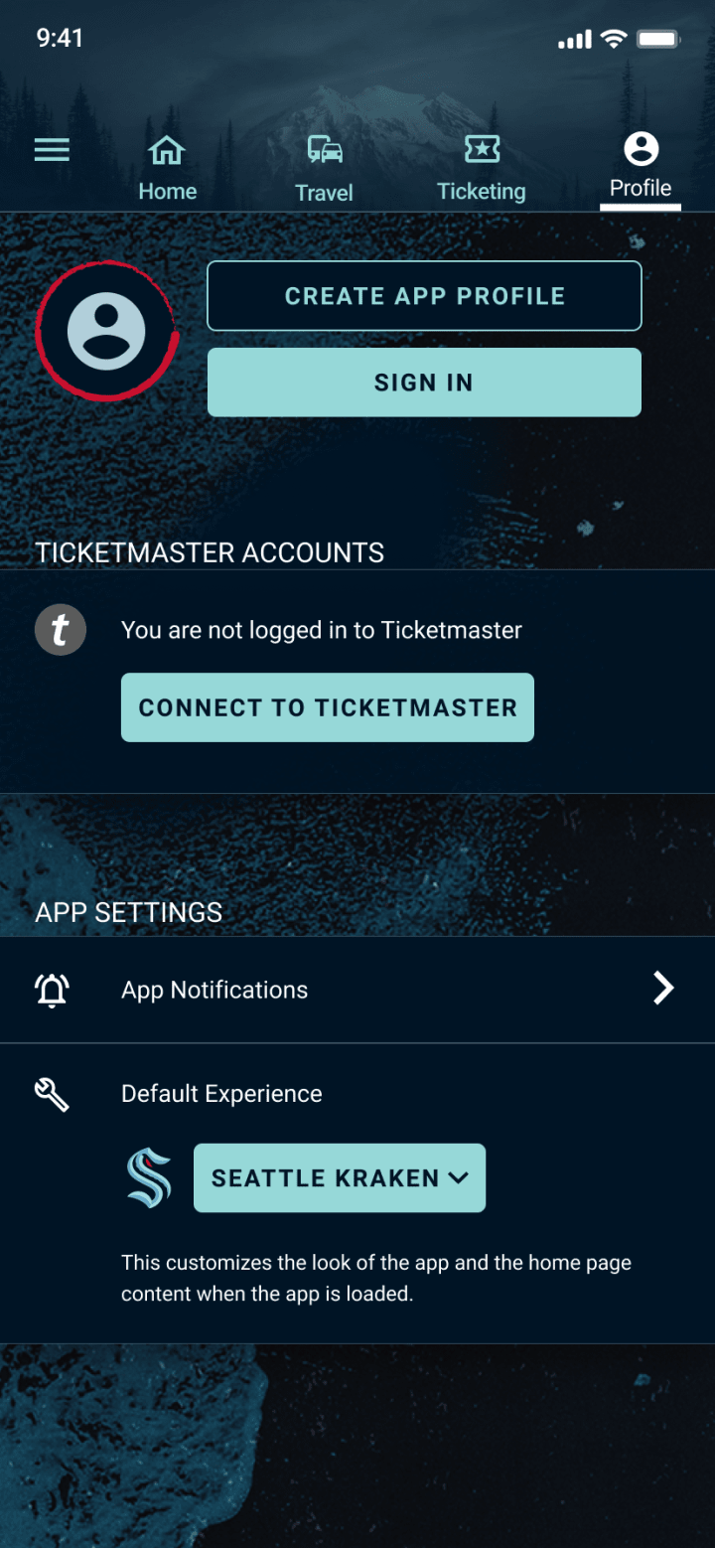The image size is (715, 1548).
Task: Switch to the Home tab label
Action: click(x=167, y=192)
